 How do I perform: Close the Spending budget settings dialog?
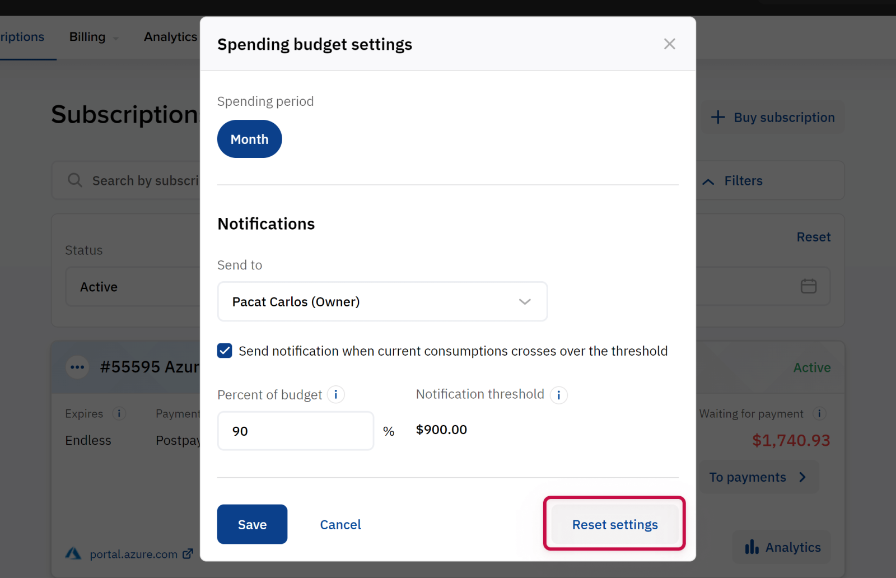(x=669, y=44)
